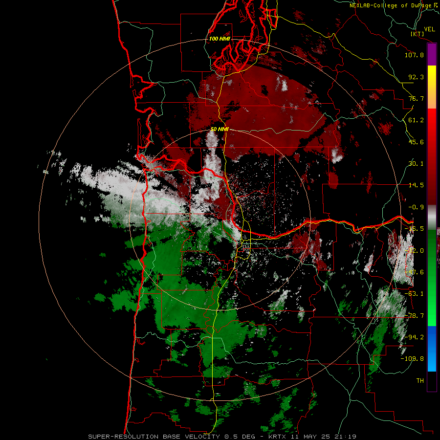
Task: Click the 107.8 value on velocity scale
Action: [x=414, y=55]
